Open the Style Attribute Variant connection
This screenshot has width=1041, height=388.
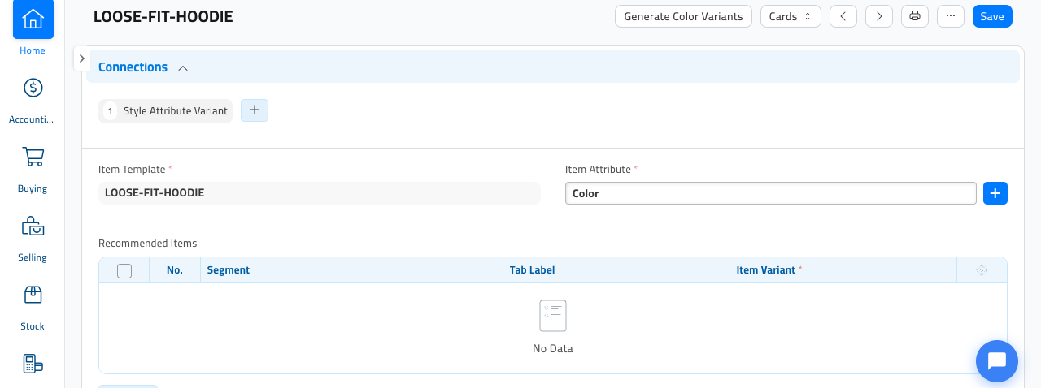pos(166,111)
